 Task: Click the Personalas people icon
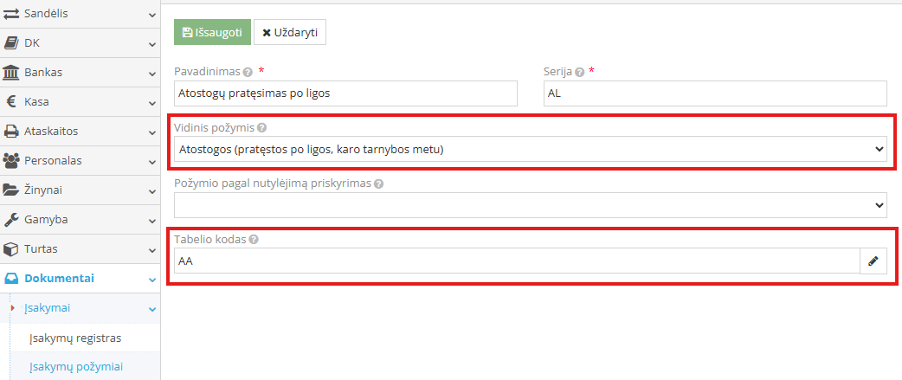pos(11,160)
